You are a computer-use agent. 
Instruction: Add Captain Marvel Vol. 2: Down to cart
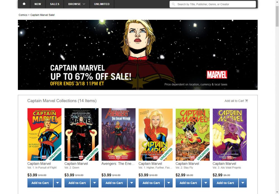[x=77, y=183]
